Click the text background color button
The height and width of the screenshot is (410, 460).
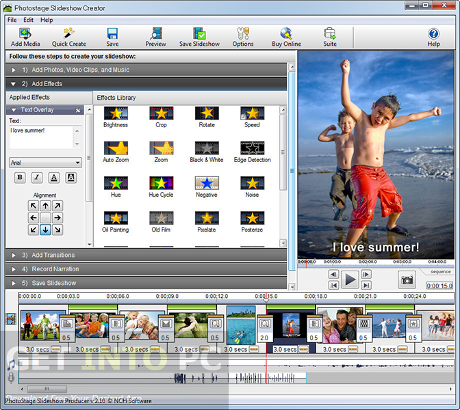pos(71,178)
